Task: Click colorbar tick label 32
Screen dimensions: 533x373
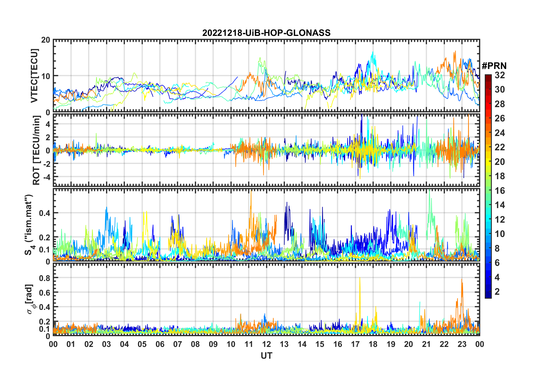Action: click(500, 75)
